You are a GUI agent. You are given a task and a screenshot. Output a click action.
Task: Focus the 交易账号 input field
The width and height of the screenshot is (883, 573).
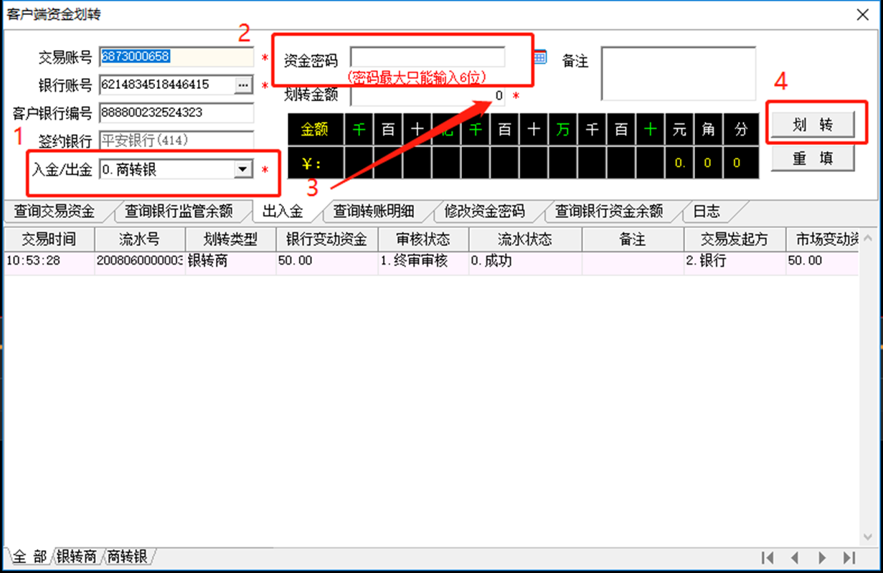176,57
